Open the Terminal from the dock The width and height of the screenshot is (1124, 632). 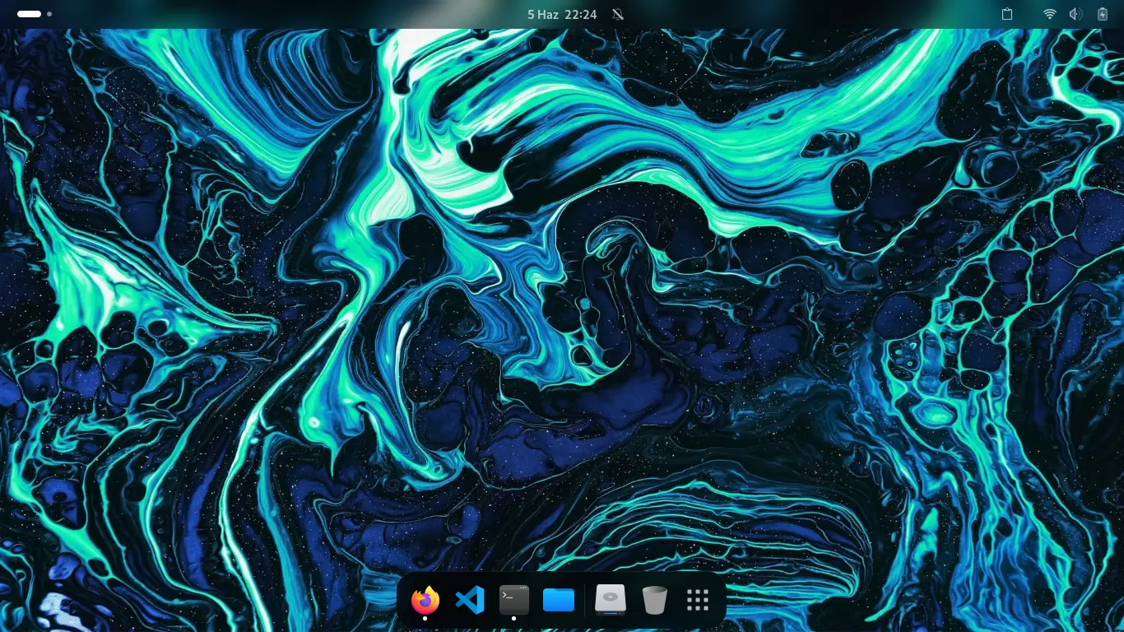pos(514,600)
